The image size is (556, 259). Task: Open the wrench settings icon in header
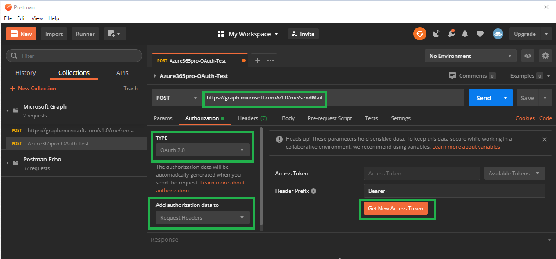tap(451, 34)
